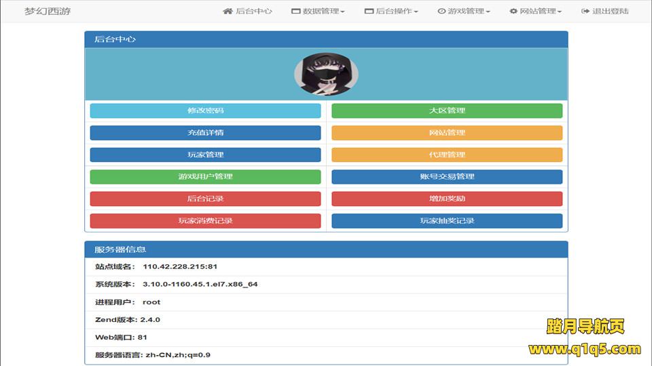Click the 梦幻西游 brand title
This screenshot has height=366, width=652.
pyautogui.click(x=48, y=12)
